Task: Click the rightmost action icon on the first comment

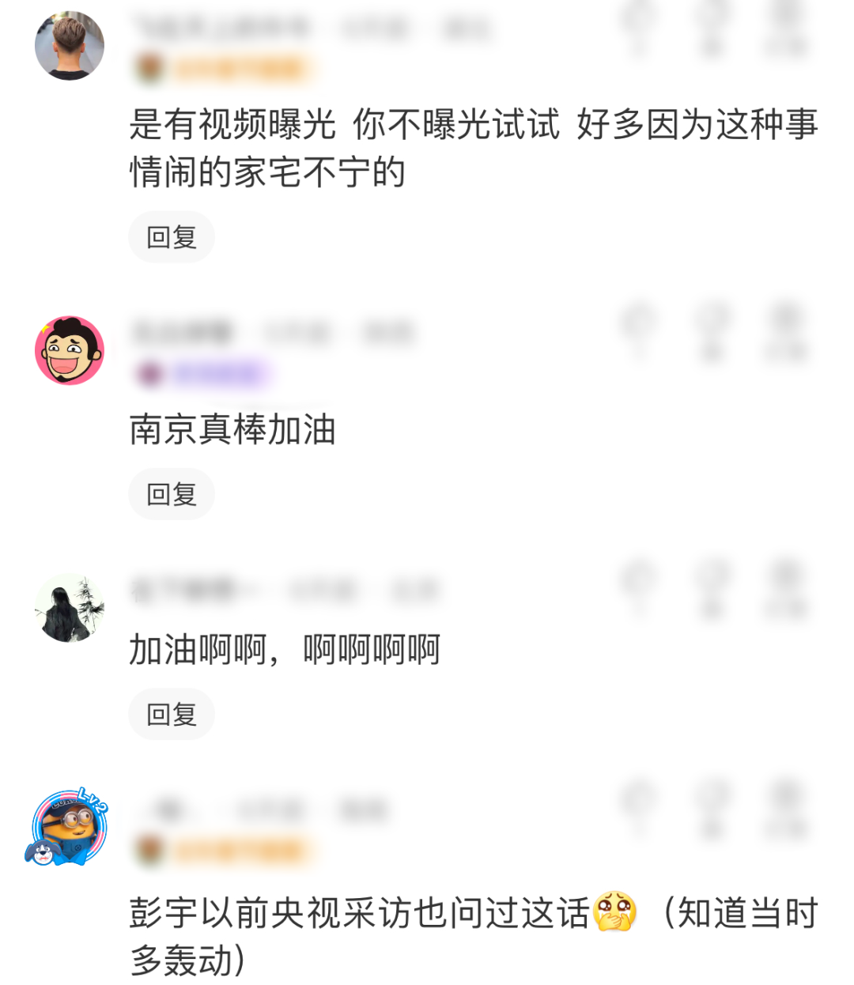Action: [x=785, y=28]
